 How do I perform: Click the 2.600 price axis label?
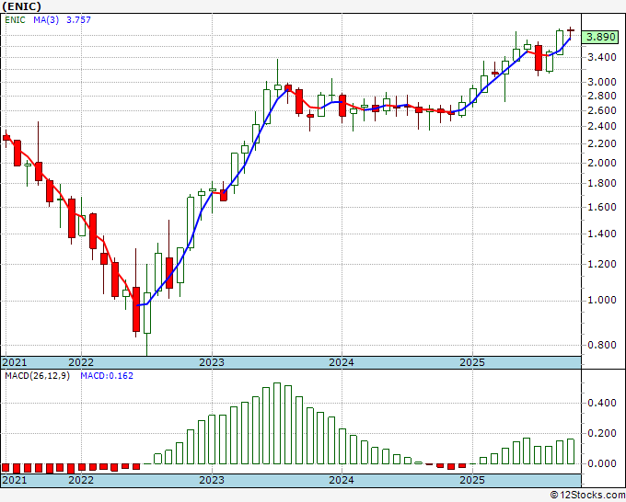602,110
